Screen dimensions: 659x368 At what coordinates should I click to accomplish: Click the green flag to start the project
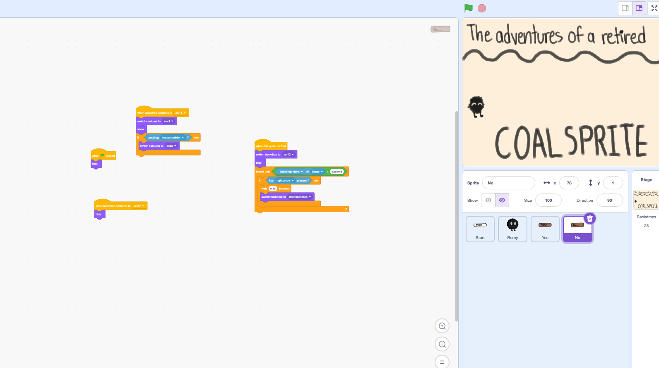tap(468, 8)
